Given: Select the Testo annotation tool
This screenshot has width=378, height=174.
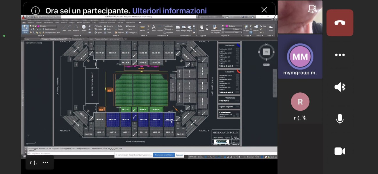Looking at the screenshot, I should 154,28.
